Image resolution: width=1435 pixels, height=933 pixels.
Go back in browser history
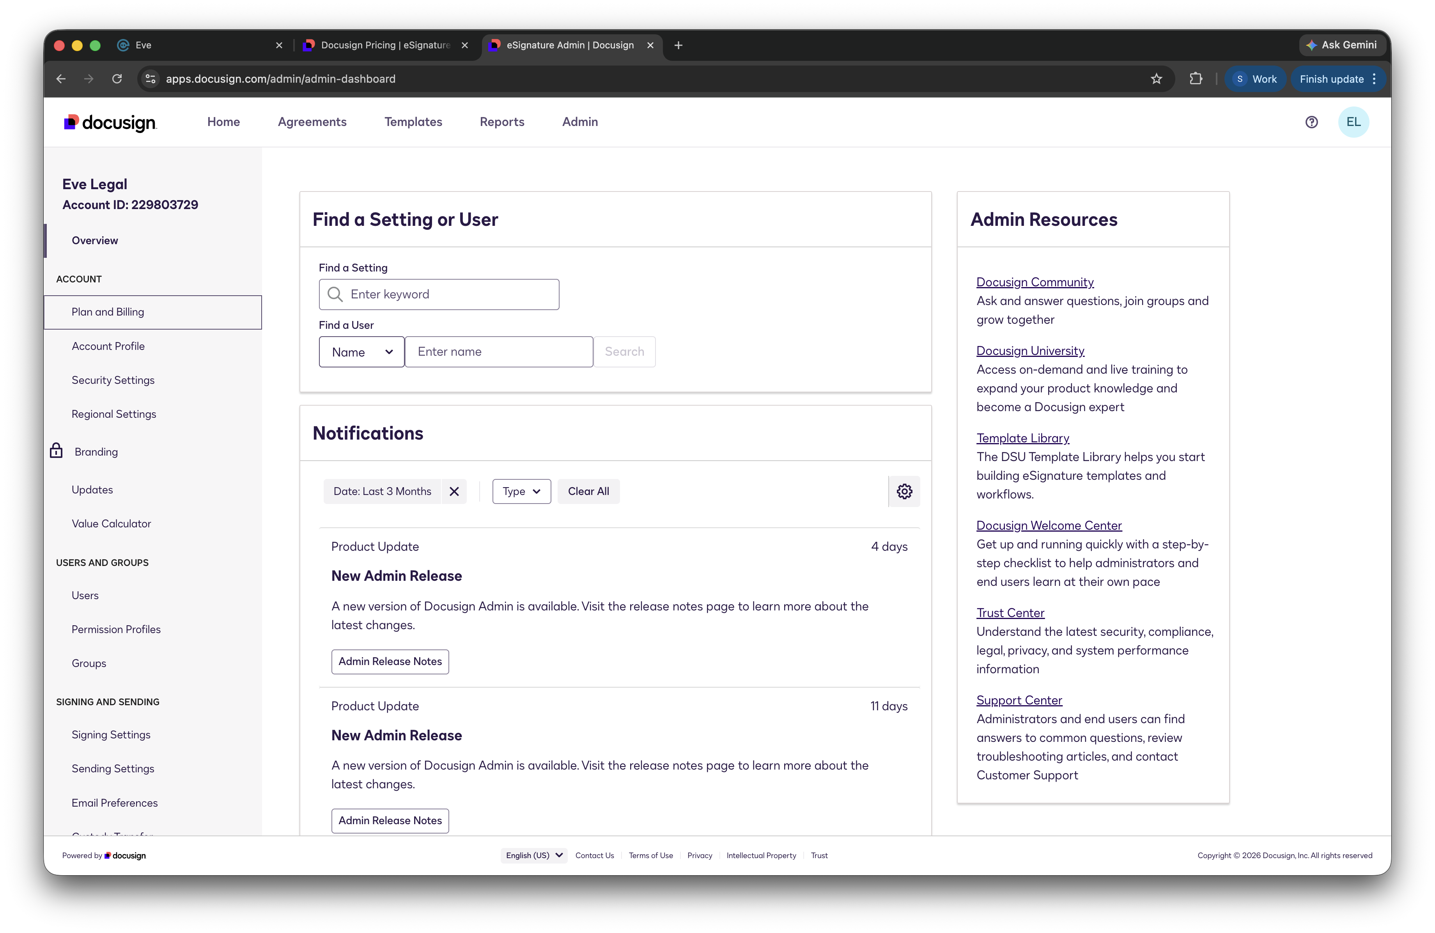(x=61, y=79)
